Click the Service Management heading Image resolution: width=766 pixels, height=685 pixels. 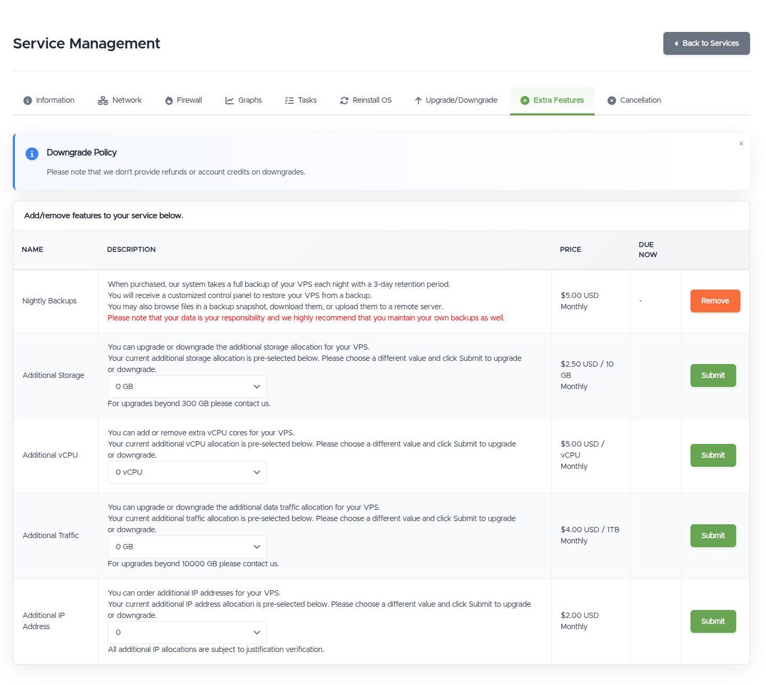87,44
